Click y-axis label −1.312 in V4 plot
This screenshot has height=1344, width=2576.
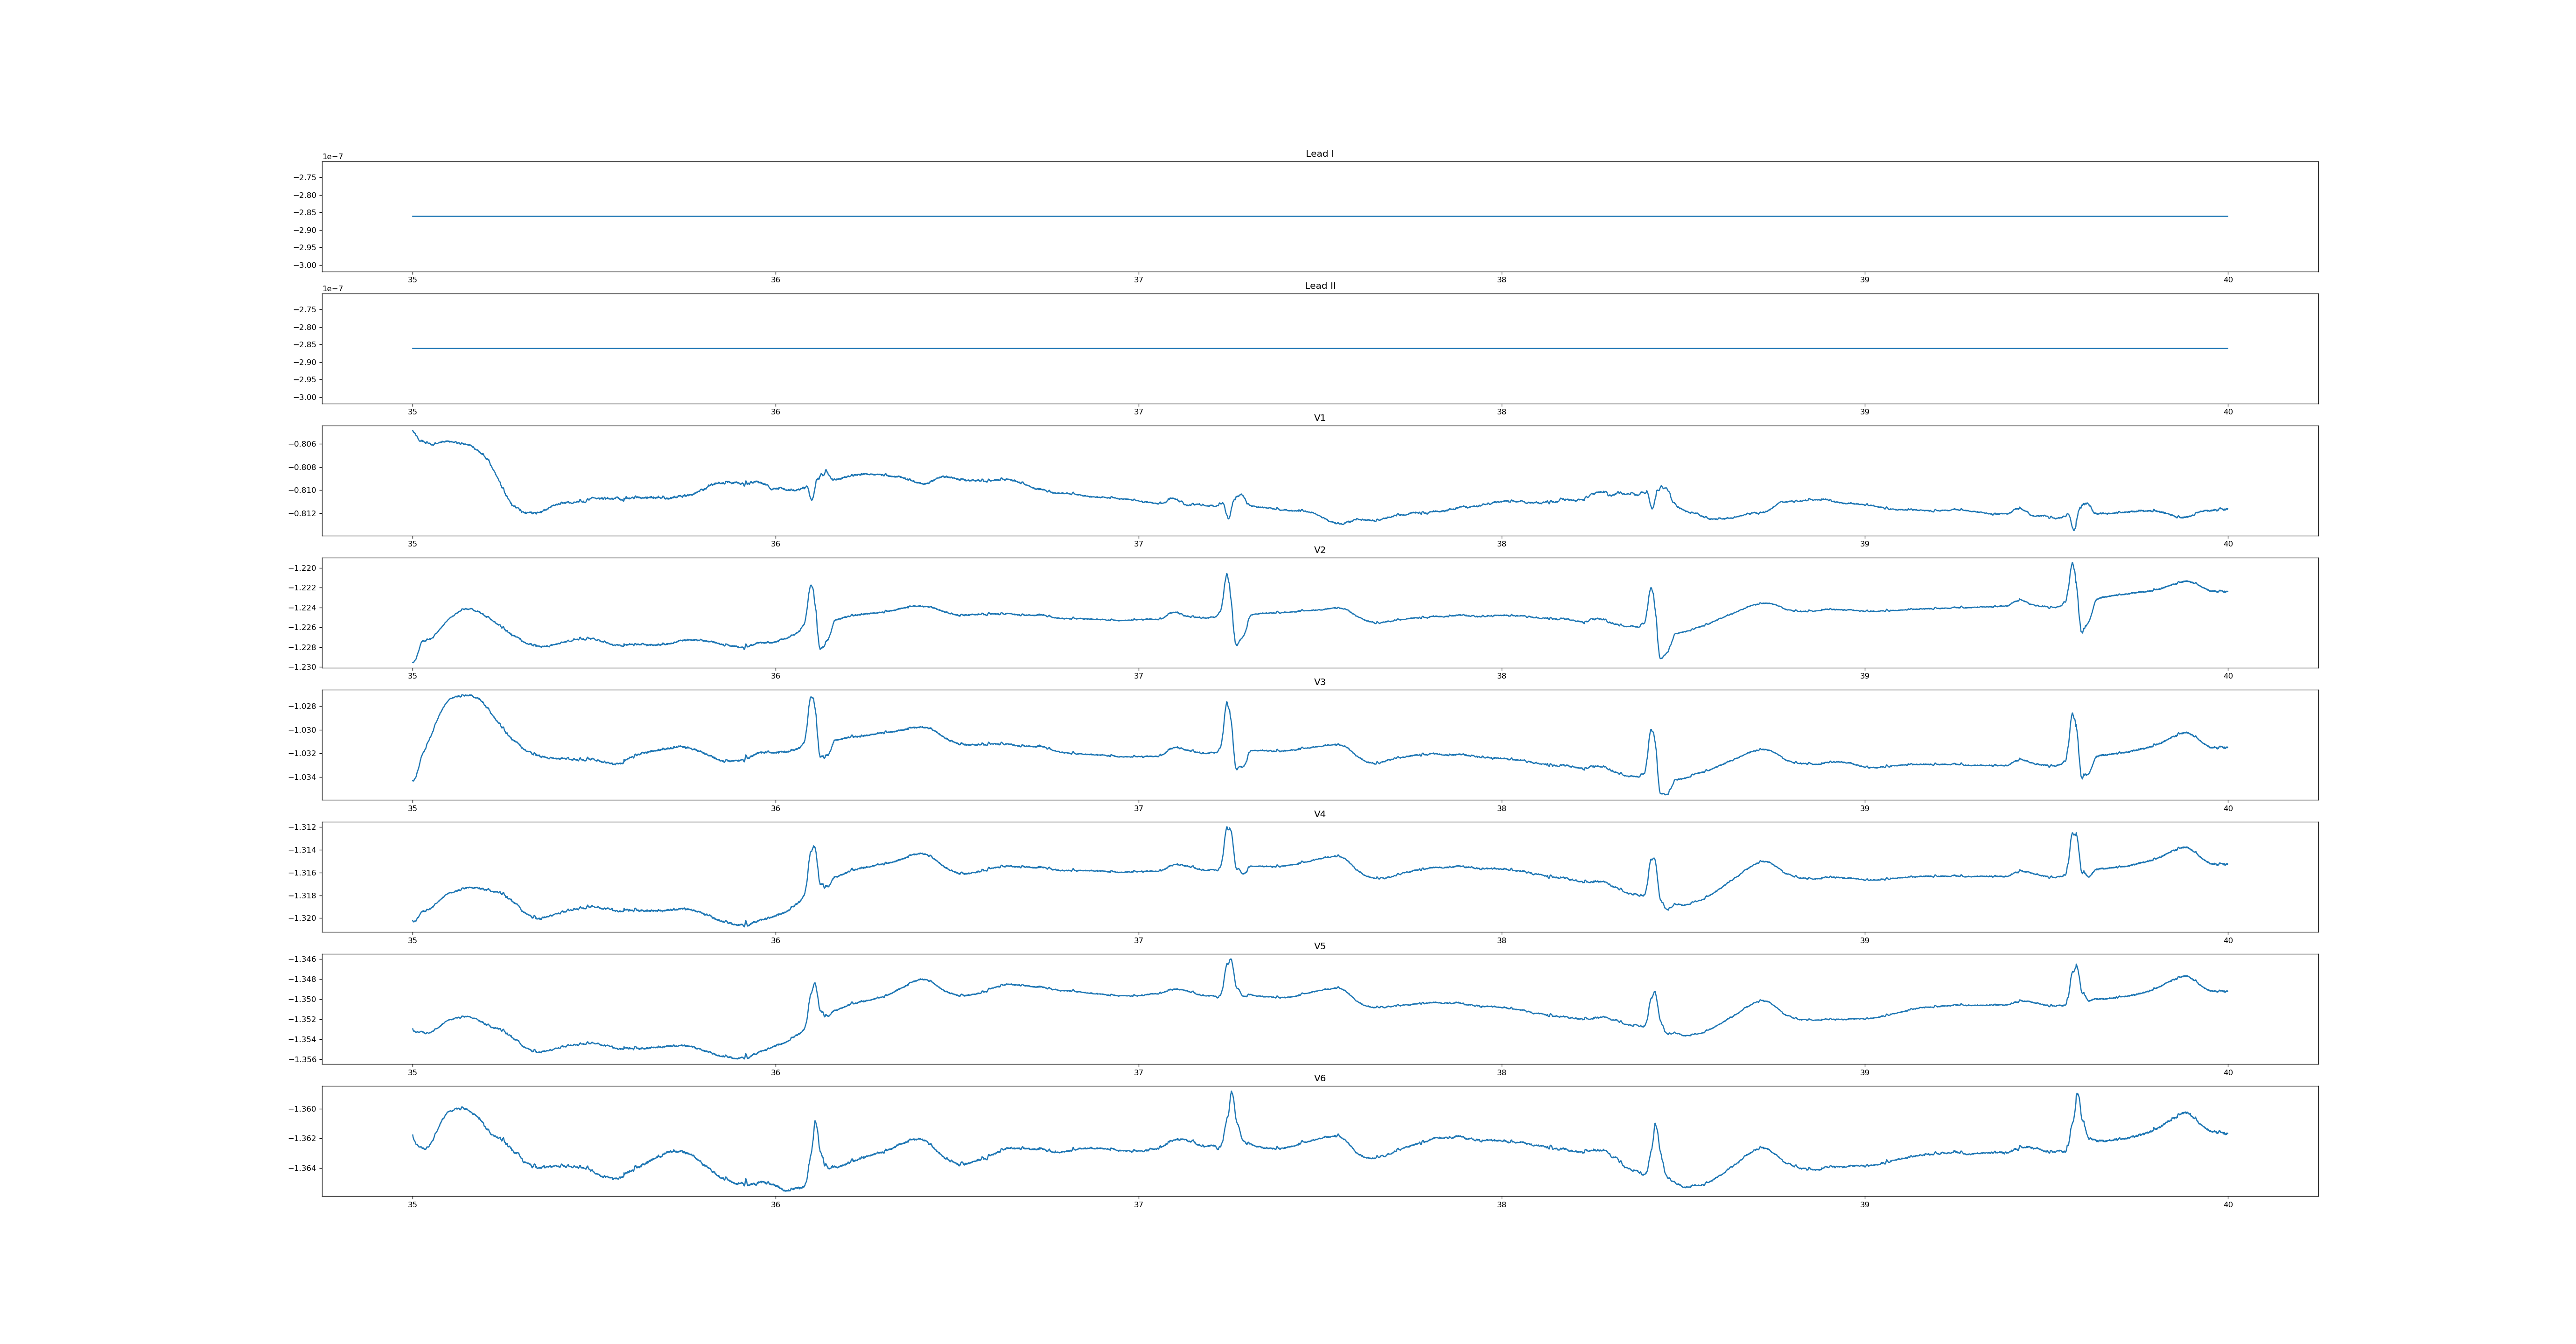pyautogui.click(x=303, y=827)
